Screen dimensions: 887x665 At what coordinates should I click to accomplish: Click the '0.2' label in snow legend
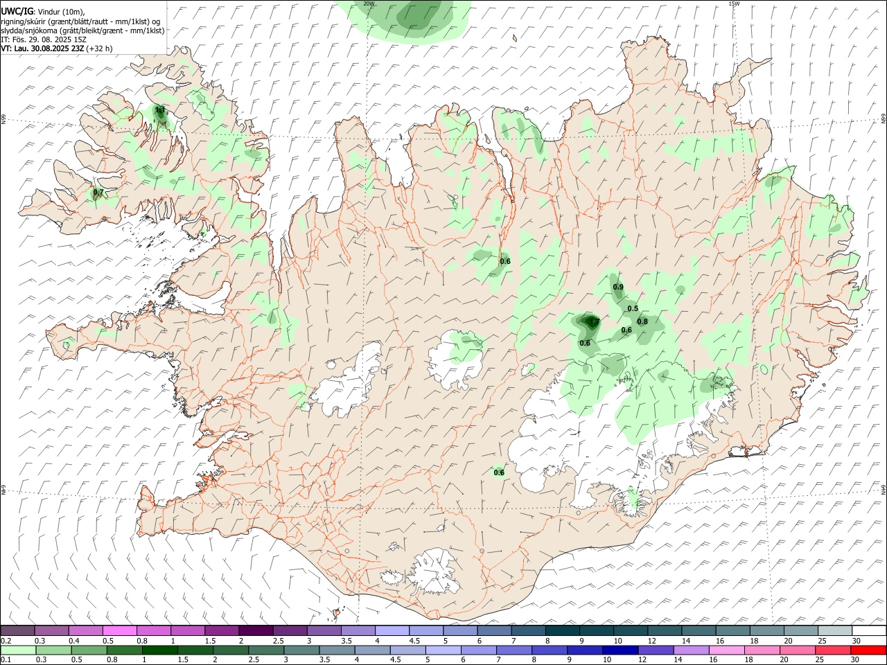coord(6,641)
